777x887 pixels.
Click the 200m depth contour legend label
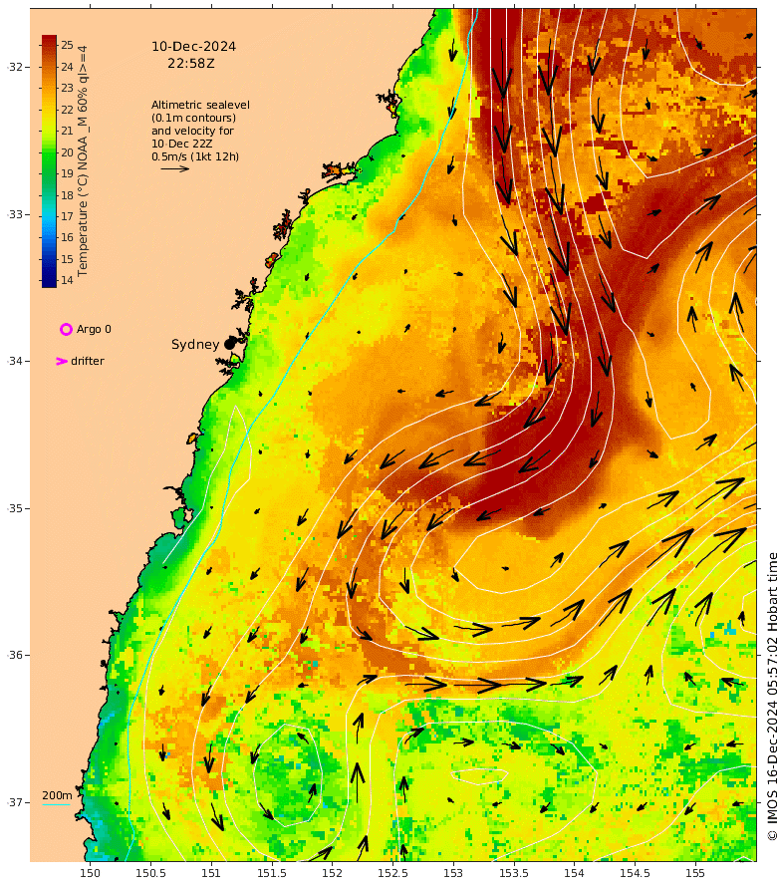tap(57, 796)
